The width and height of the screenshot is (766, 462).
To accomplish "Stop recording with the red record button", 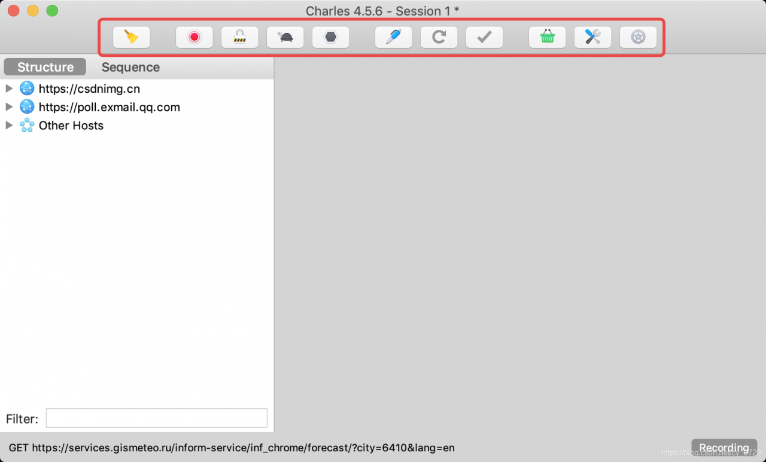I will tap(194, 37).
